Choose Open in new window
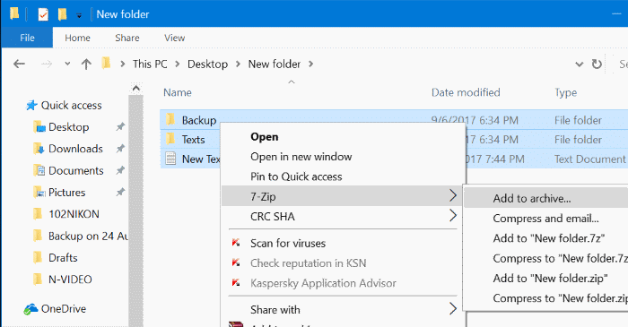 point(301,157)
